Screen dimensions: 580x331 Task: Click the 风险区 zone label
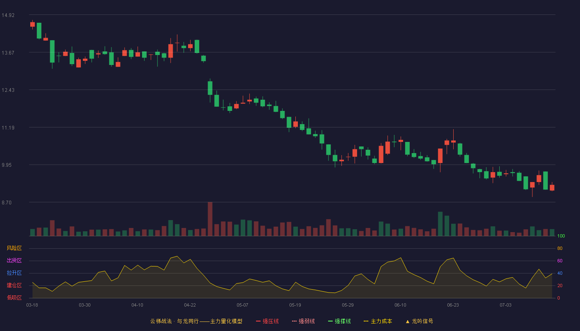(14, 248)
